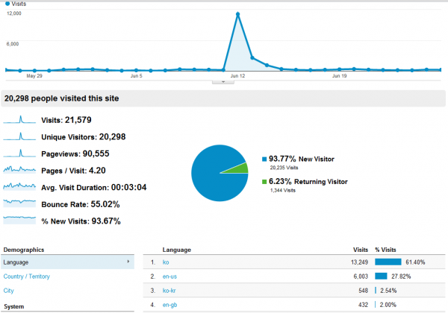Image resolution: width=448 pixels, height=313 pixels.
Task: Click the blue New Visitor legend swatch
Action: pos(264,159)
